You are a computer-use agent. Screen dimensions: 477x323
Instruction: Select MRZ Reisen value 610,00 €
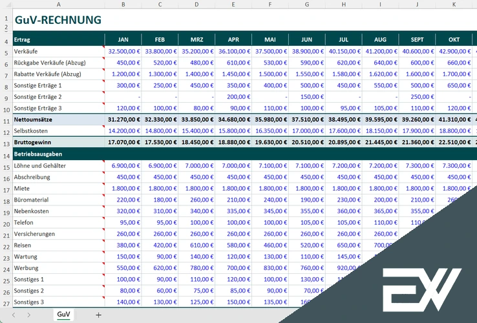point(196,245)
